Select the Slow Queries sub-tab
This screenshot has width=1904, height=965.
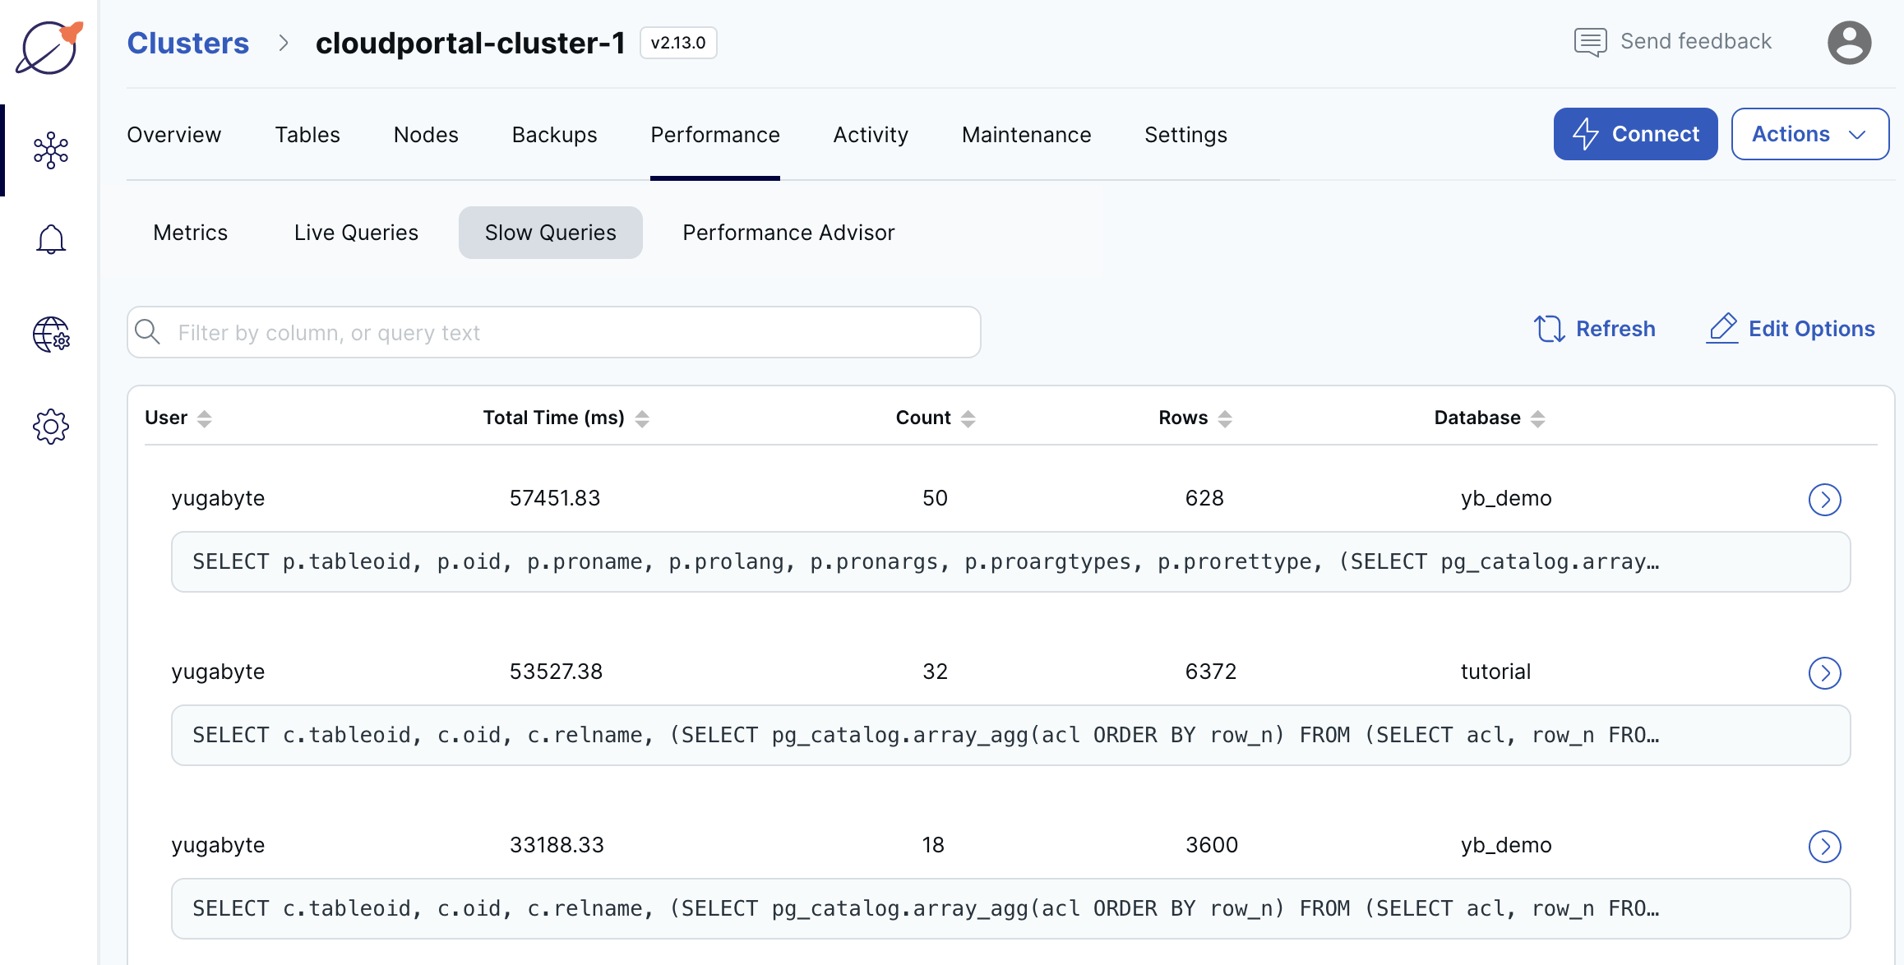click(550, 233)
